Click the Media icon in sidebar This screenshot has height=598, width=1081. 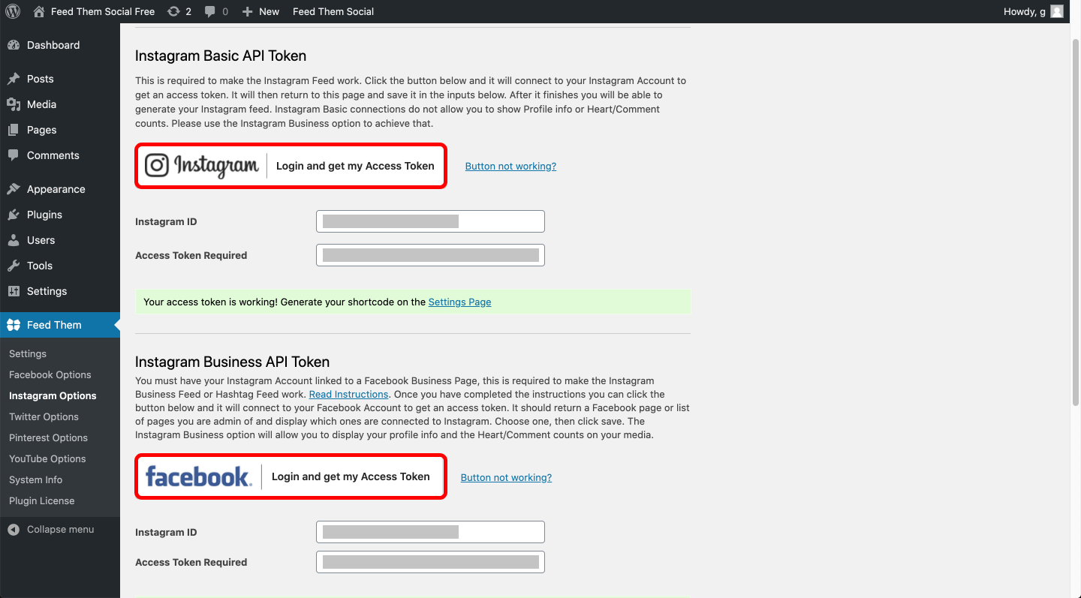pos(14,104)
